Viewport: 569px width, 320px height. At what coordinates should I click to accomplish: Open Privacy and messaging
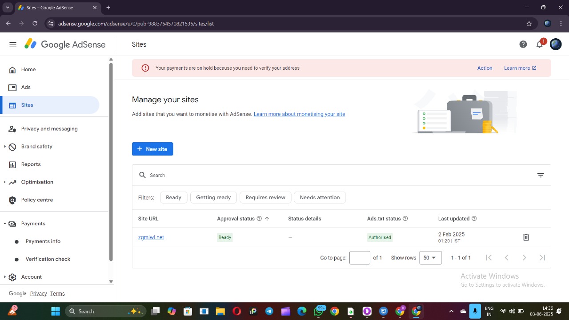[50, 128]
